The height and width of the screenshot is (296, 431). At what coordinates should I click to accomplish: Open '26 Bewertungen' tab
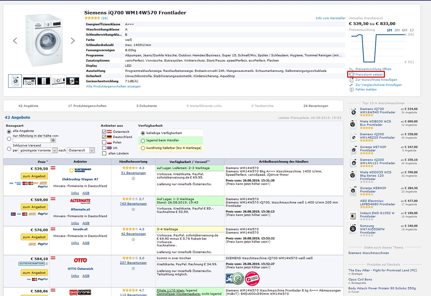pos(316,106)
